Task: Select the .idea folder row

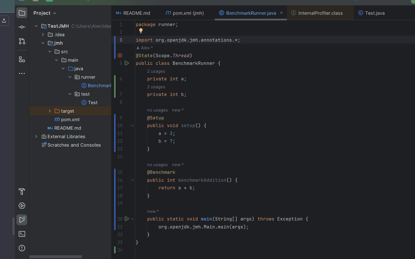Action: tap(70, 35)
